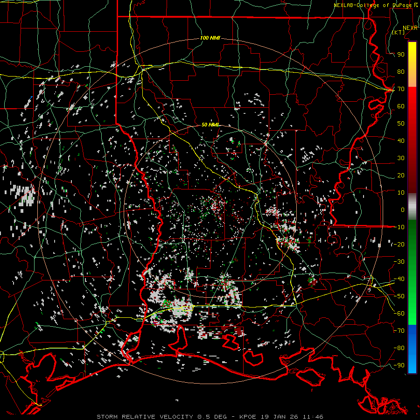The image size is (420, 420).
Task: Click the 100 NMI range ring label
Action: coord(210,38)
